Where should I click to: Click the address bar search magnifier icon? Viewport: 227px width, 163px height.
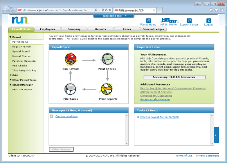96,10
